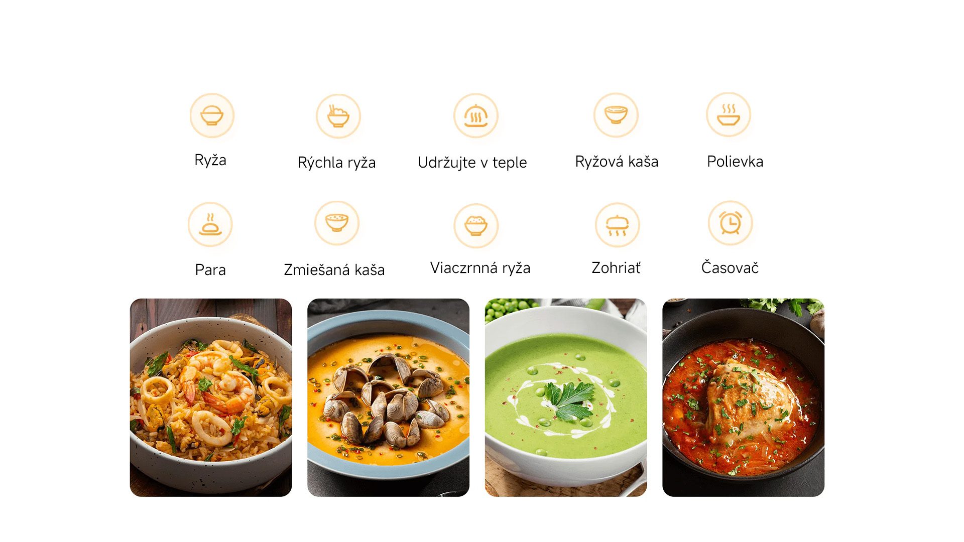964x542 pixels.
Task: Tap the Viaczrnná ryža multigrain rice icon
Action: pyautogui.click(x=476, y=225)
